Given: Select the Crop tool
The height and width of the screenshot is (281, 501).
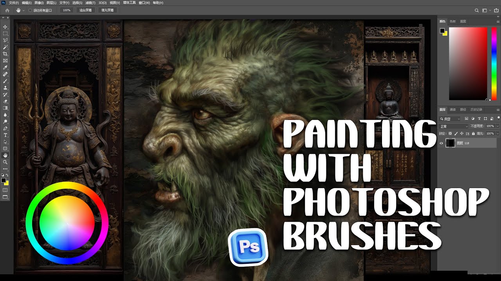Looking at the screenshot, I should coord(5,54).
